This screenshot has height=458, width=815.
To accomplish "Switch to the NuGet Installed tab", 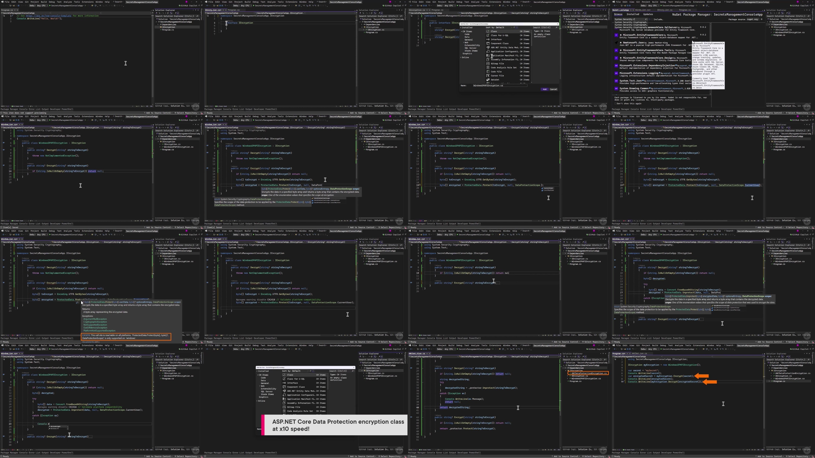I will 633,14.
